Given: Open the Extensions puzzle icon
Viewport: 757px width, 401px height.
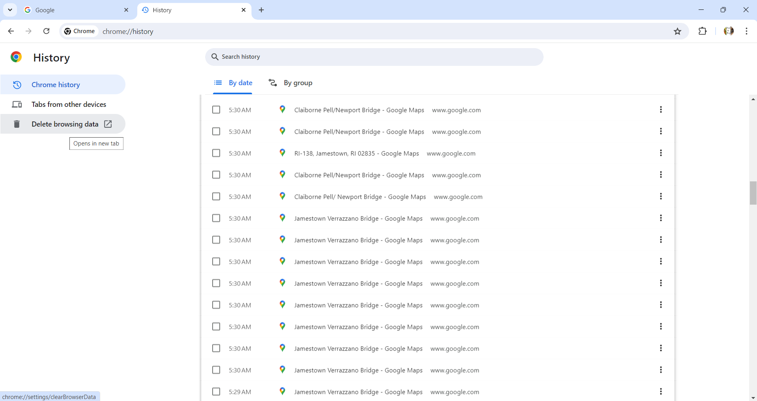Looking at the screenshot, I should tap(703, 31).
